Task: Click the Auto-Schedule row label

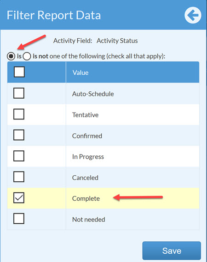Action: click(93, 94)
